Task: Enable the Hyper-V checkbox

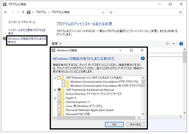Action: (x=59, y=98)
